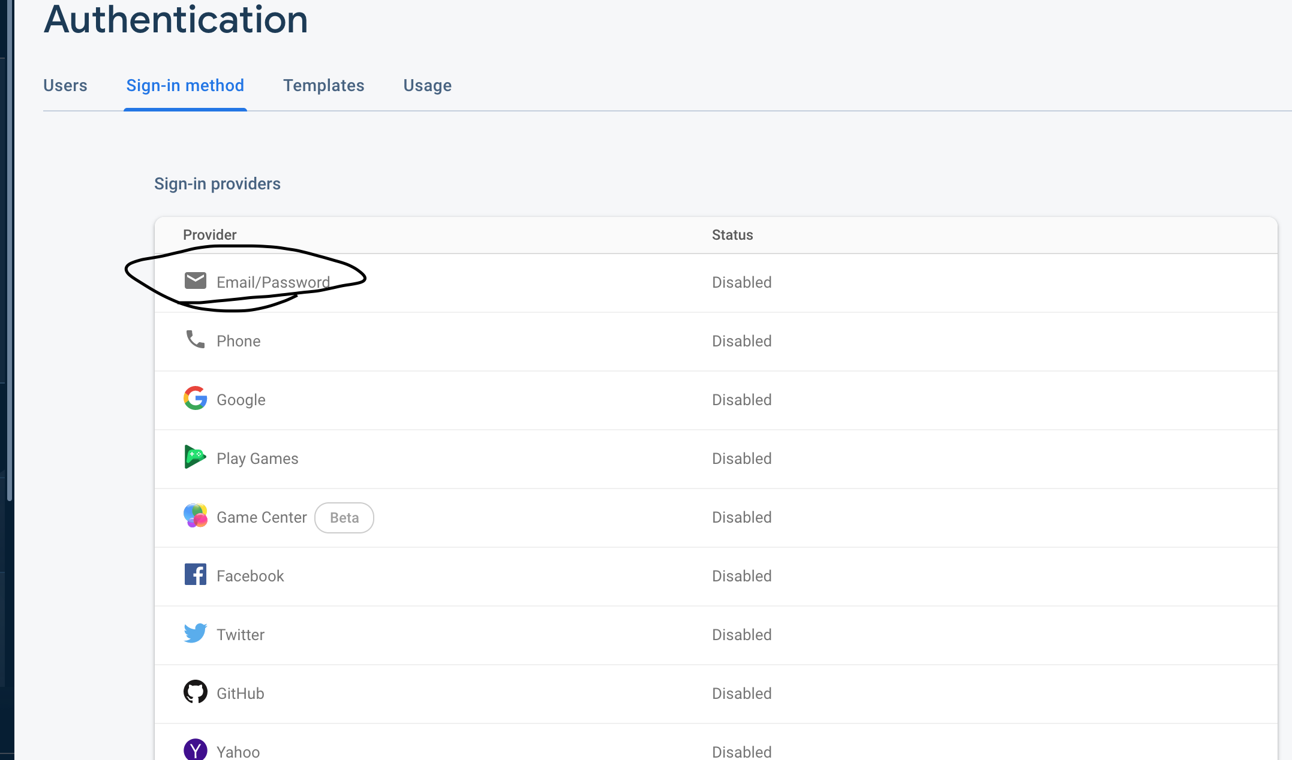This screenshot has width=1292, height=760.
Task: Click the Facebook logo icon
Action: (x=195, y=574)
